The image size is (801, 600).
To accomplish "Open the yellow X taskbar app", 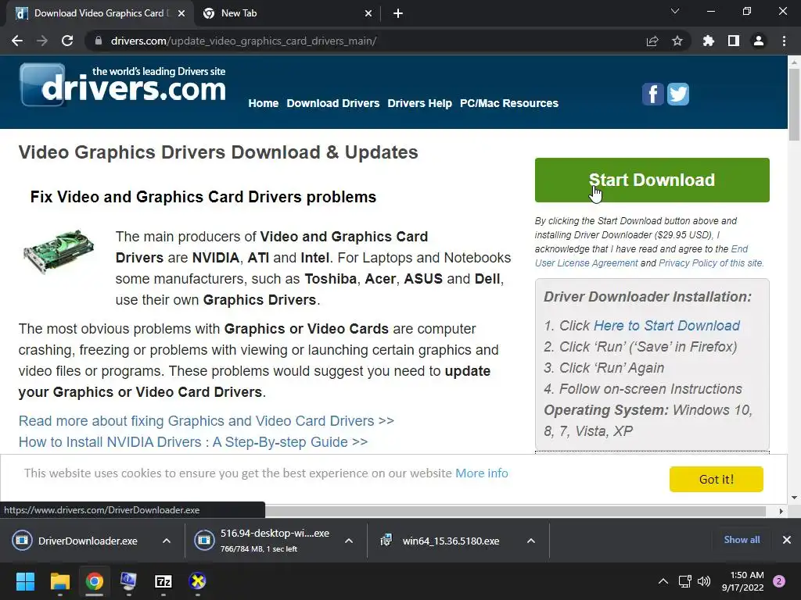I will 197,581.
